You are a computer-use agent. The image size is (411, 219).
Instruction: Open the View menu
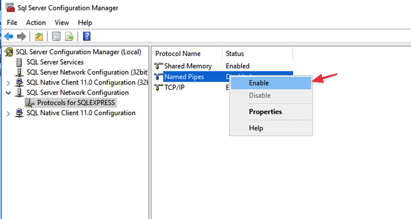[62, 23]
